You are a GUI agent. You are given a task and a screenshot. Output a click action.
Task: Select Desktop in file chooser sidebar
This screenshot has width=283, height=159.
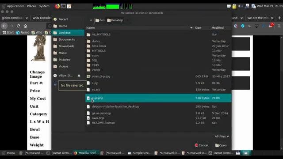(x=68, y=33)
